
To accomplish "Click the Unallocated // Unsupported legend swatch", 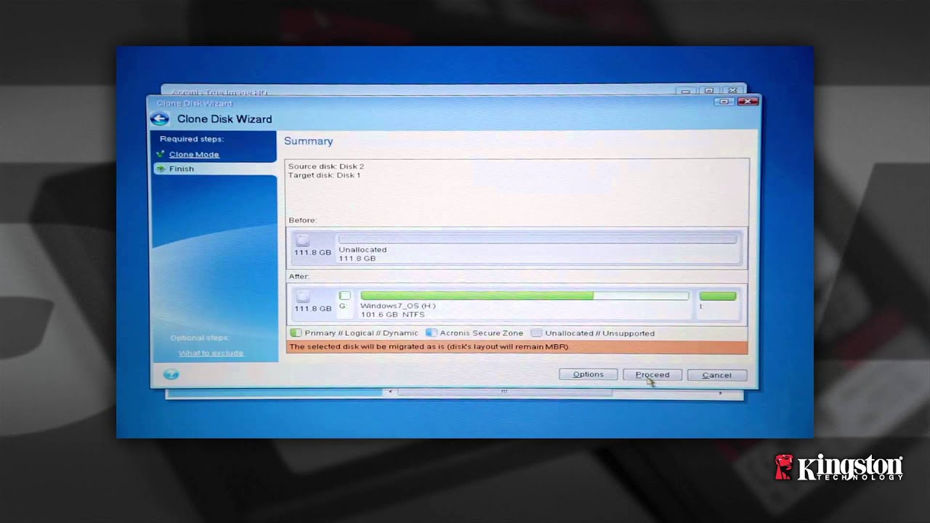I will 536,333.
